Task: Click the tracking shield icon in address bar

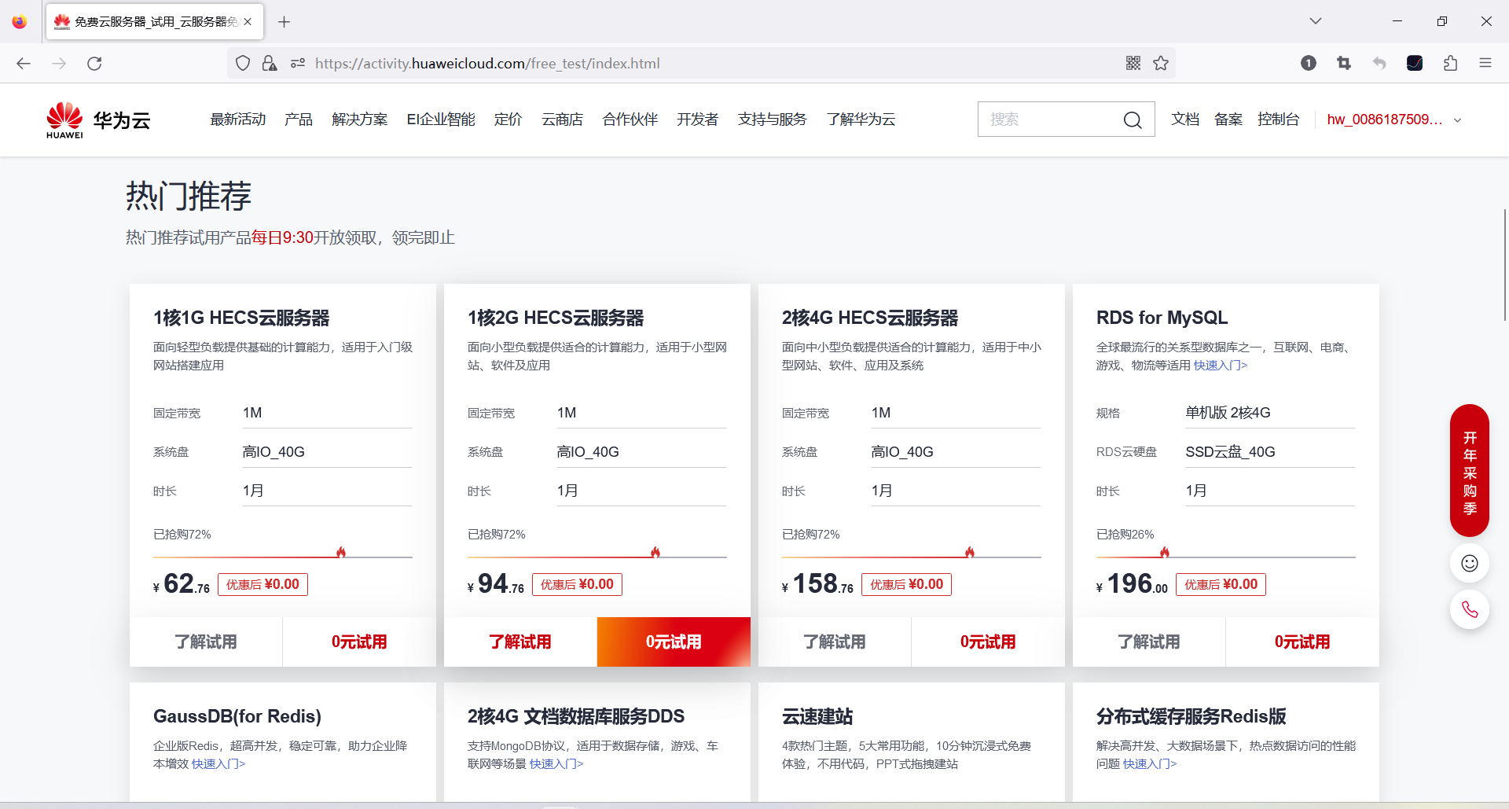Action: (x=242, y=63)
